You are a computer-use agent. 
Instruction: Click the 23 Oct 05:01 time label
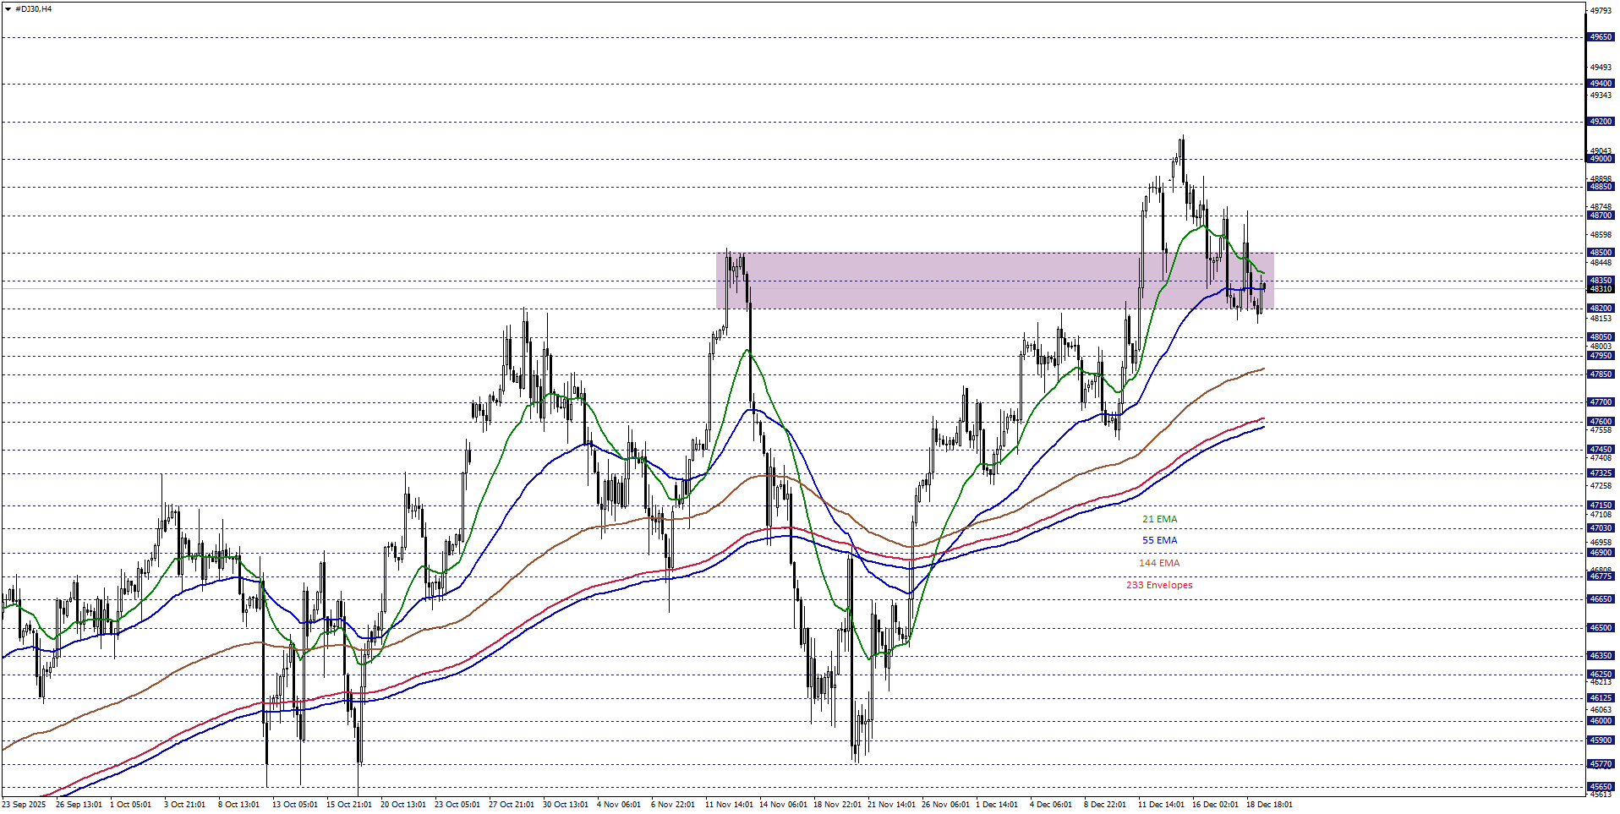tap(457, 805)
